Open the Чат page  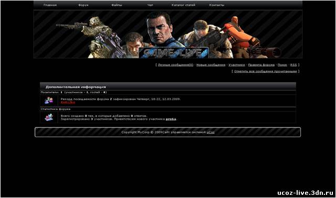pyautogui.click(x=150, y=5)
